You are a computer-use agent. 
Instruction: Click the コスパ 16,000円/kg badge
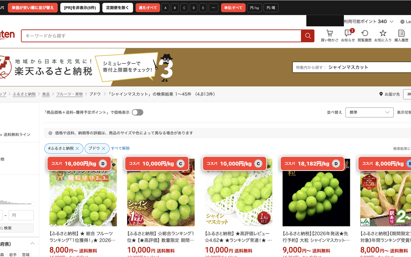[x=79, y=164]
